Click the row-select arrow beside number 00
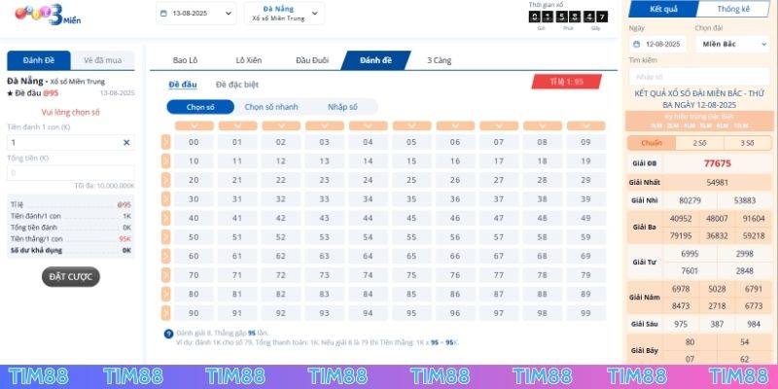Image resolution: width=778 pixels, height=389 pixels. point(166,142)
